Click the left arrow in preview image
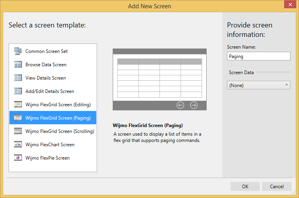 click(x=180, y=105)
